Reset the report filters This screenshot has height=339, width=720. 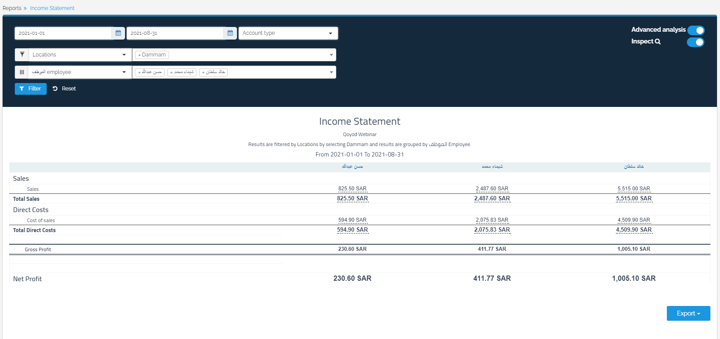coord(64,89)
